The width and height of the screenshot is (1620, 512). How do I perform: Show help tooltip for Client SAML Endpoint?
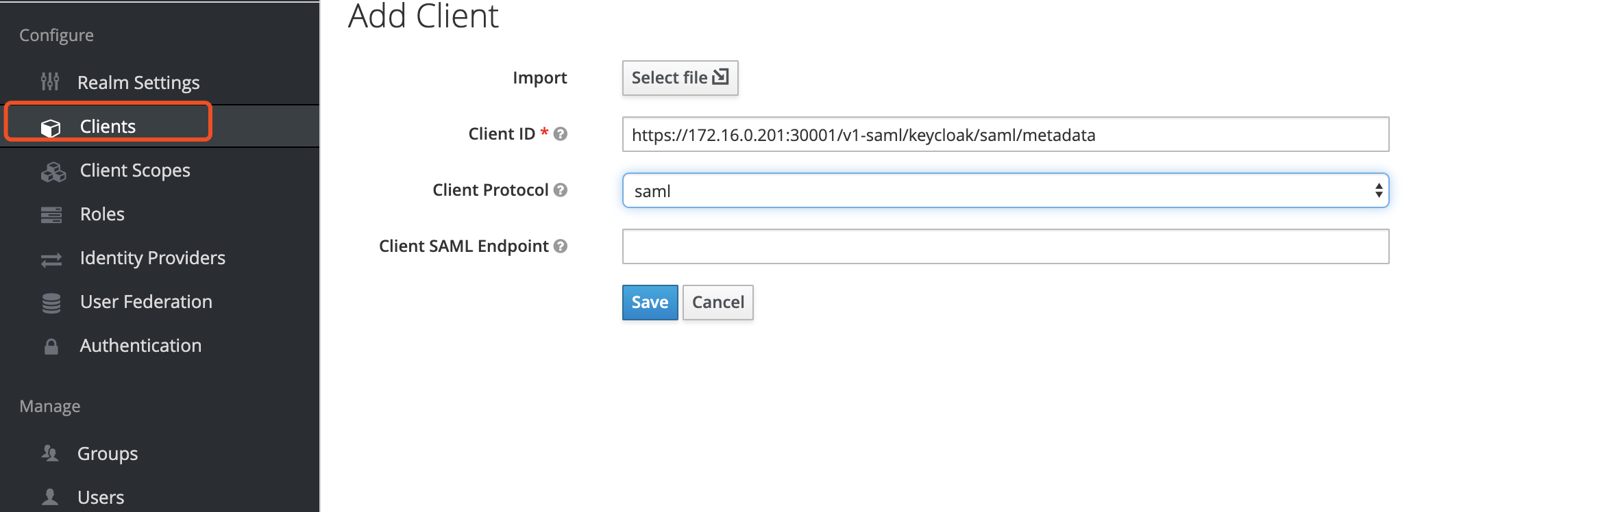tap(561, 246)
